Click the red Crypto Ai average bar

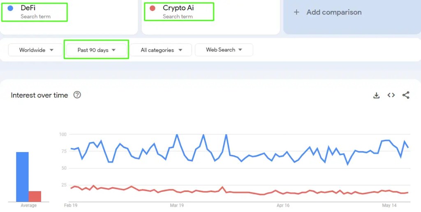click(35, 196)
